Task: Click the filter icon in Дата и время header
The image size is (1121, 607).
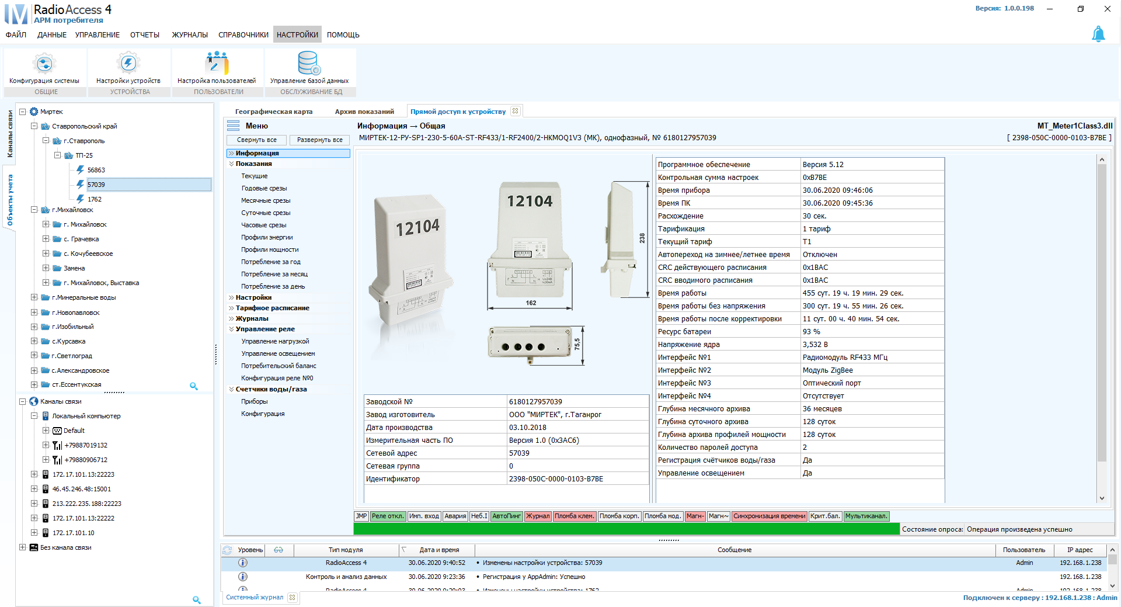Action: (x=403, y=550)
